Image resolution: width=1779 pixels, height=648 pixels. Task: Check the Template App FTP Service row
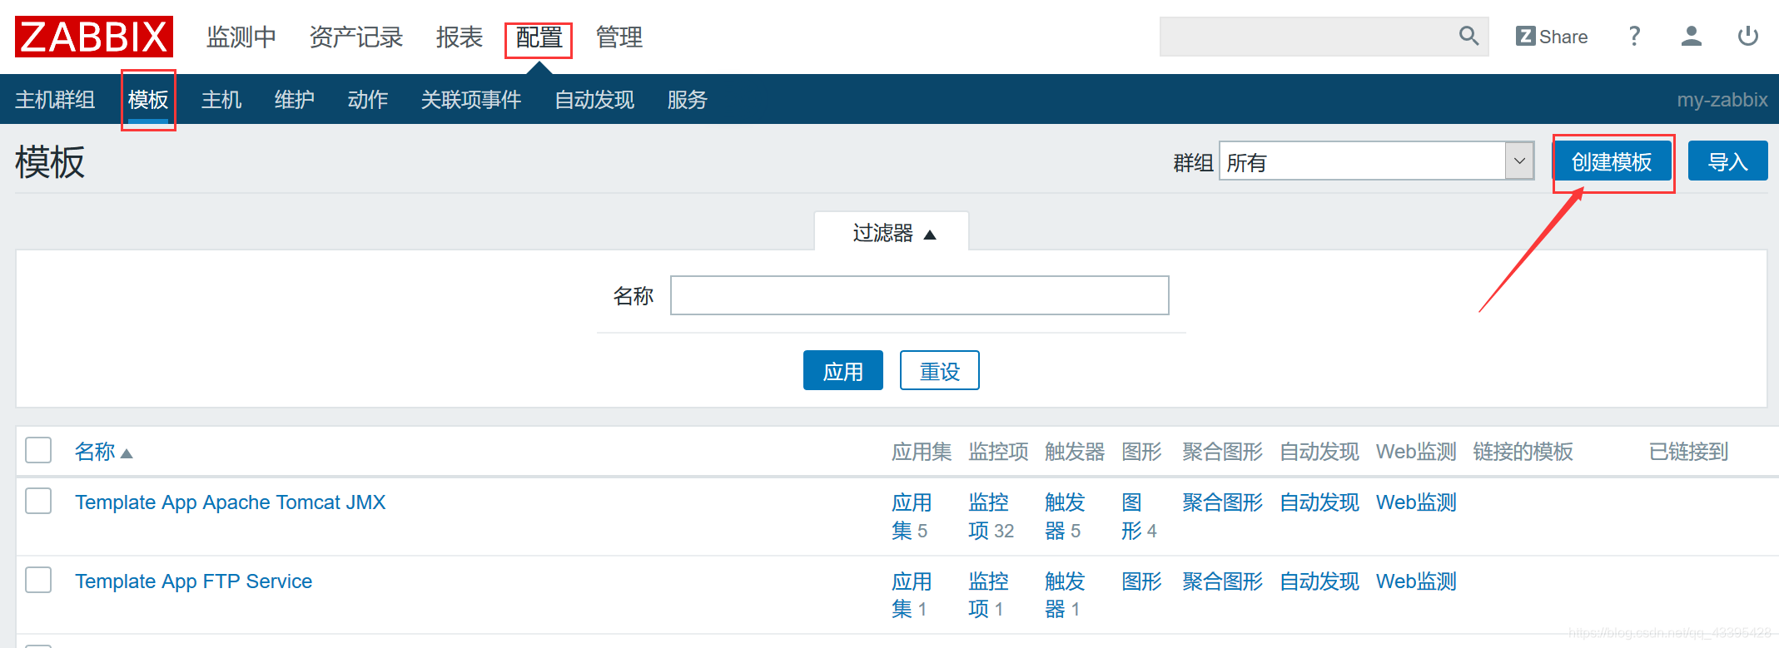pos(38,580)
